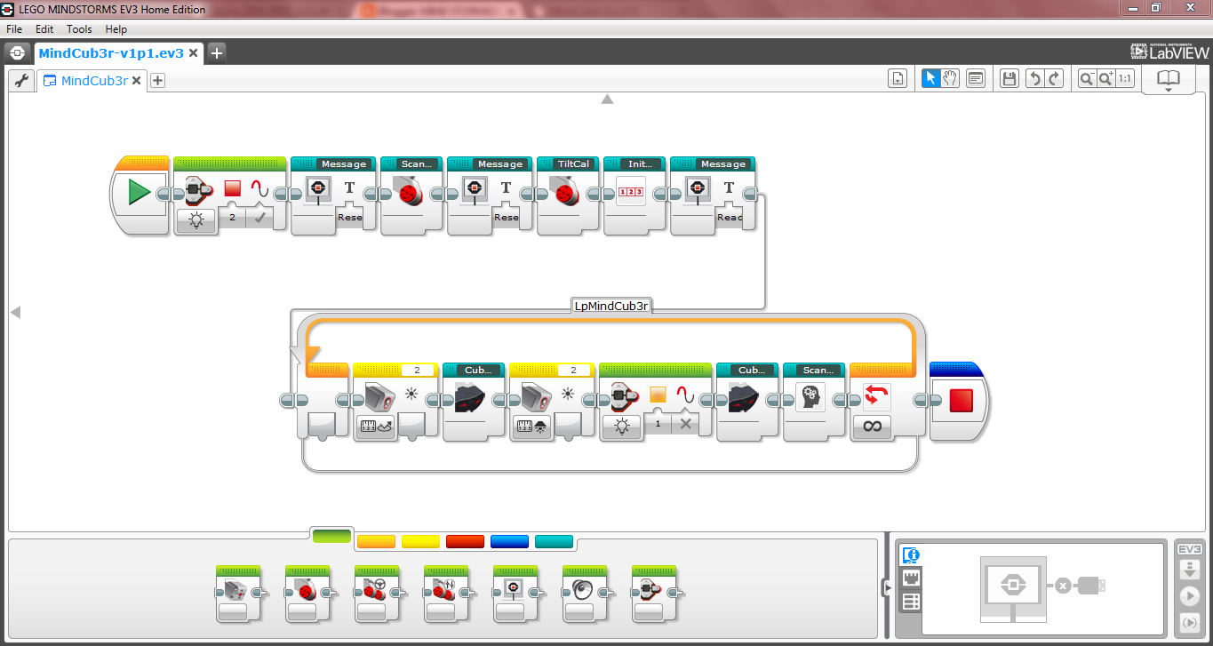Image resolution: width=1213 pixels, height=646 pixels.
Task: Close the MindCub3r program tab
Action: (x=137, y=81)
